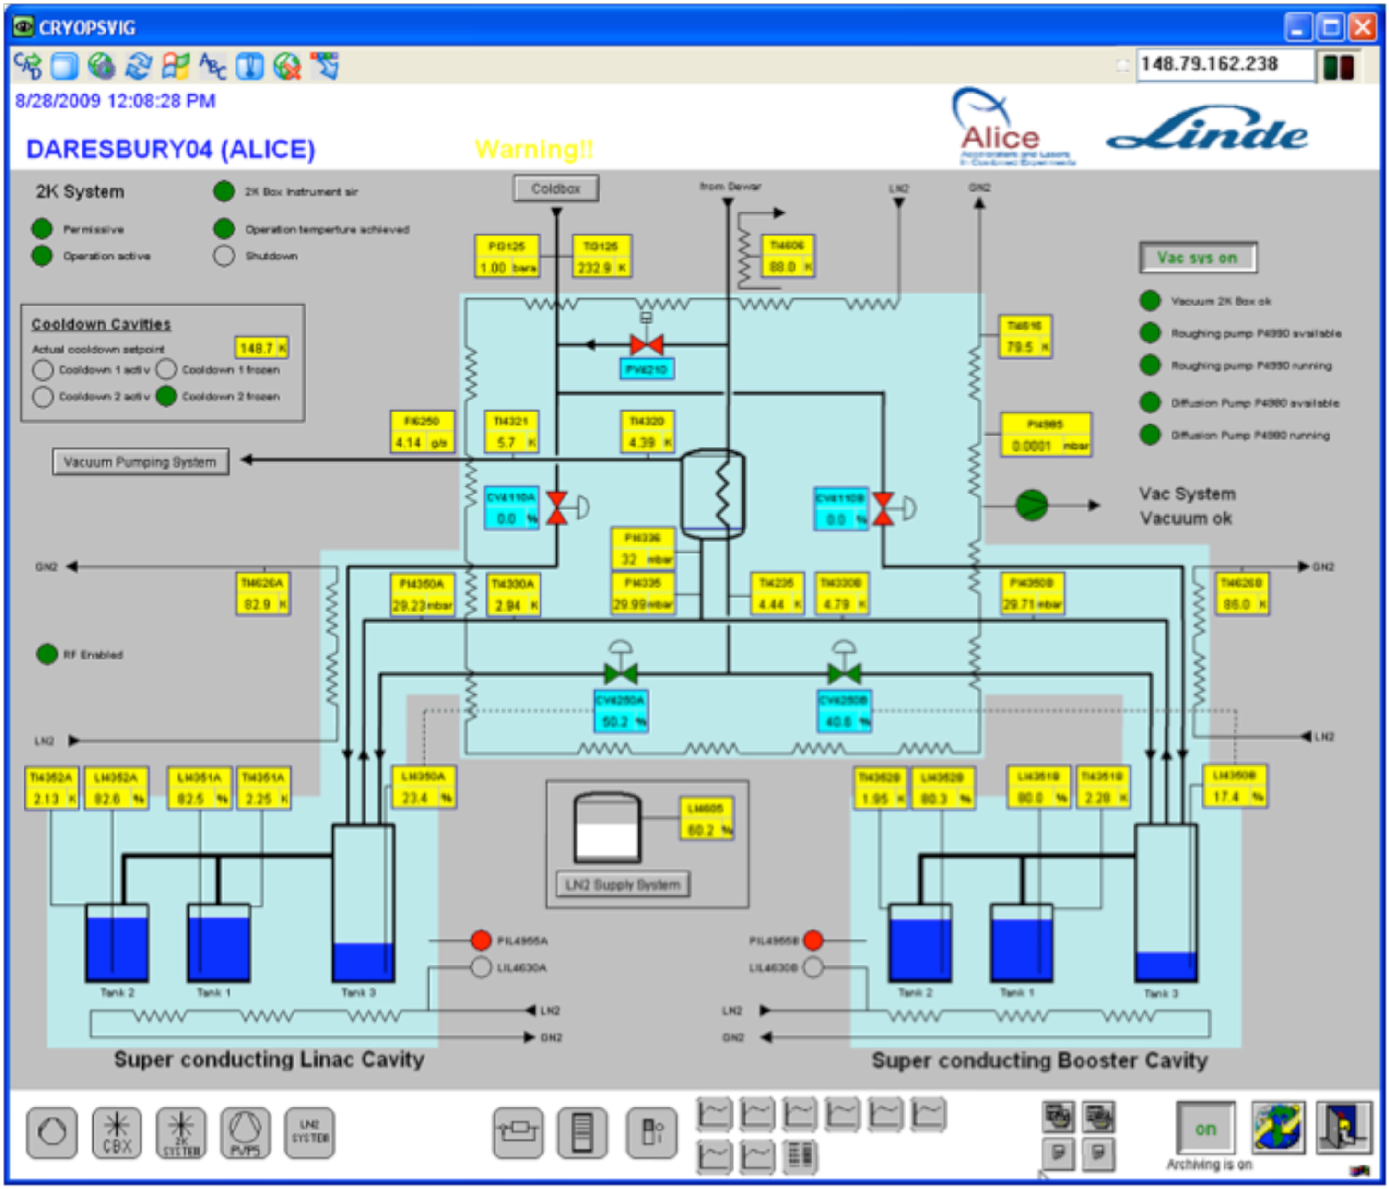Open the 2K System view icon
The height and width of the screenshot is (1189, 1389).
[181, 1133]
